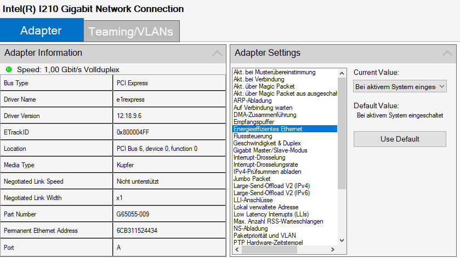Screen dimensions: 460x264
Task: Select Interrupt-Drosselungsrate setting
Action: (x=265, y=165)
